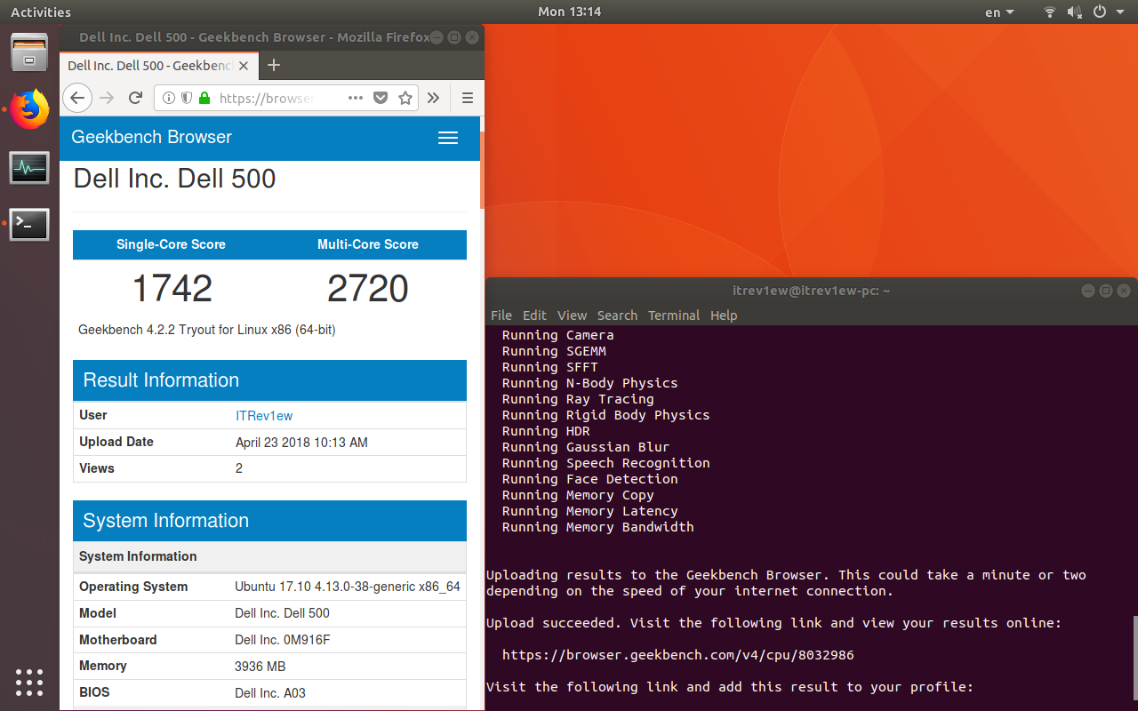Image resolution: width=1138 pixels, height=711 pixels.
Task: Click the Firefox forward arrow
Action: [107, 98]
